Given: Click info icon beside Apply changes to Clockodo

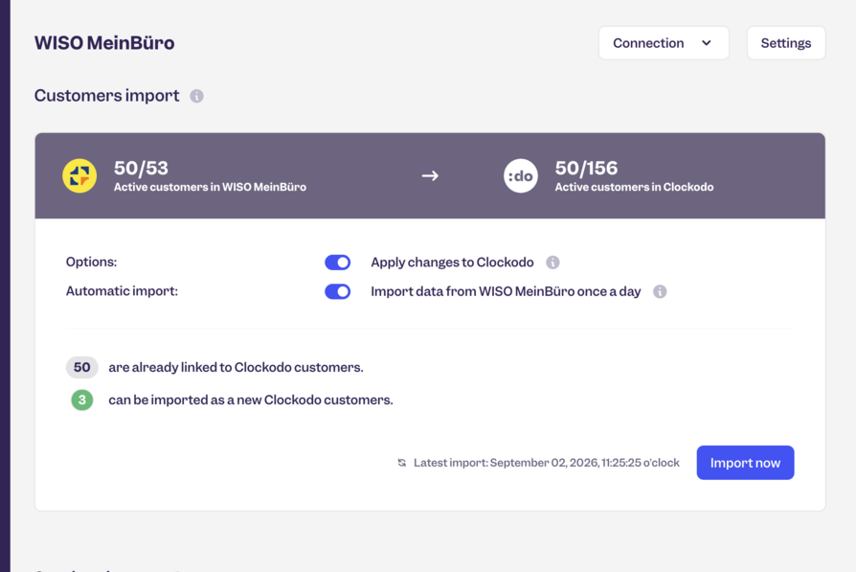Looking at the screenshot, I should pyautogui.click(x=552, y=263).
